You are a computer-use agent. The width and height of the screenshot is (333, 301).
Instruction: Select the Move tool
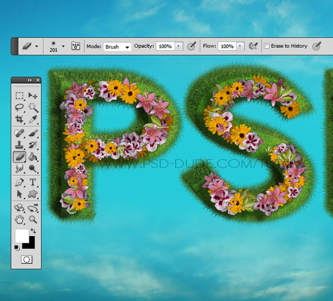(33, 96)
